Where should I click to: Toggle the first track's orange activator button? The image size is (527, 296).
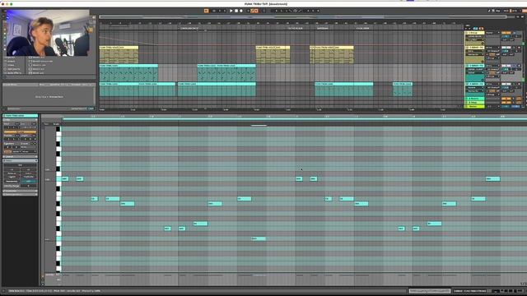pyautogui.click(x=506, y=33)
